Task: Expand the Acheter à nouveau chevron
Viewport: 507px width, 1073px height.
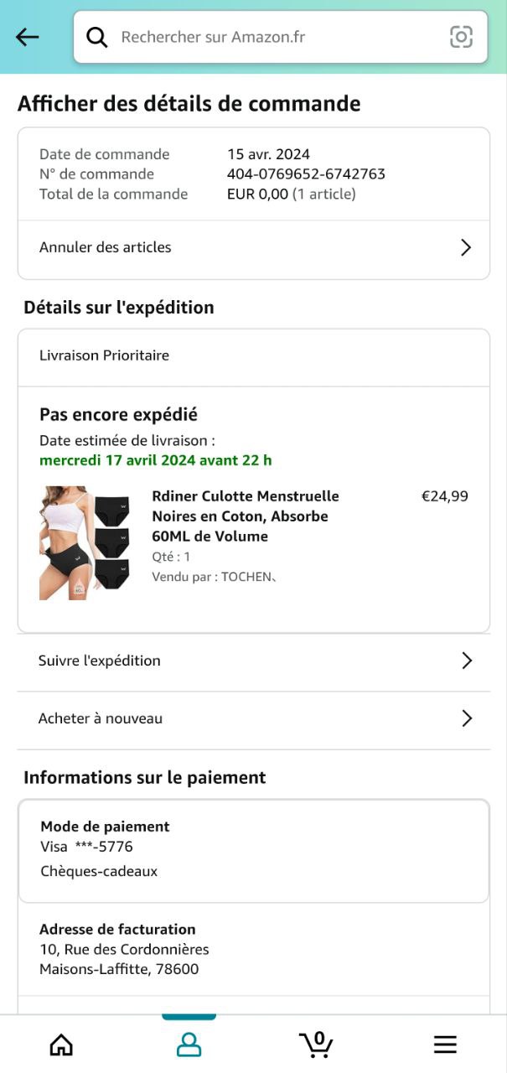Action: (x=467, y=718)
